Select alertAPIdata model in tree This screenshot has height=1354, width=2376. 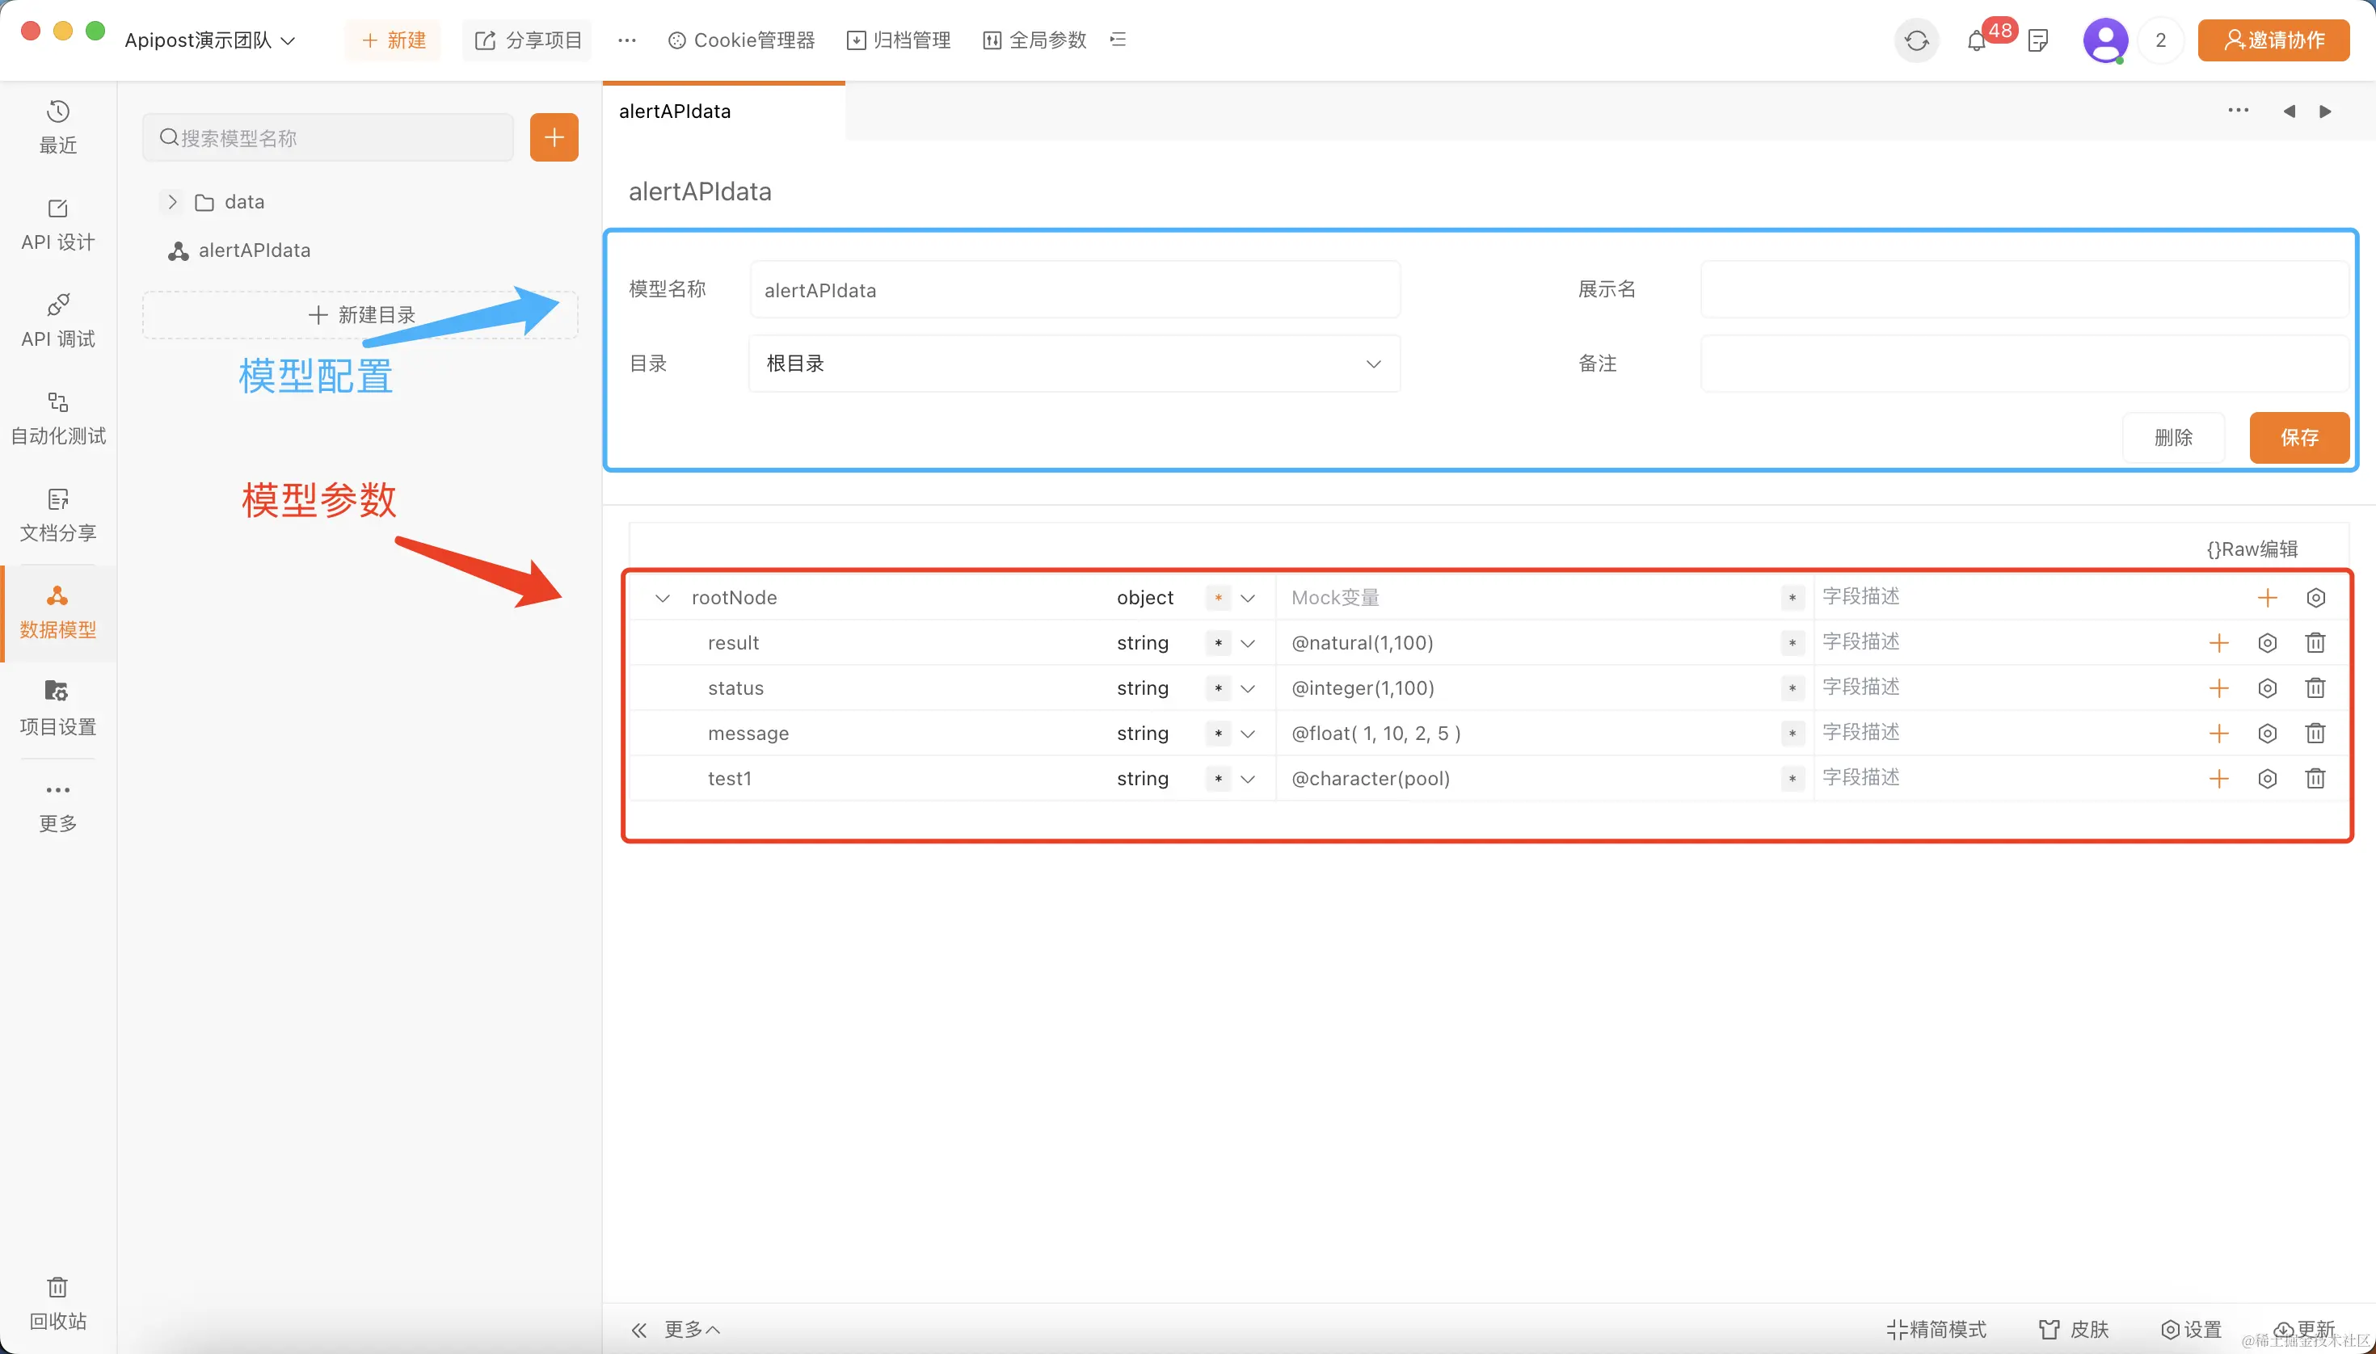point(240,250)
